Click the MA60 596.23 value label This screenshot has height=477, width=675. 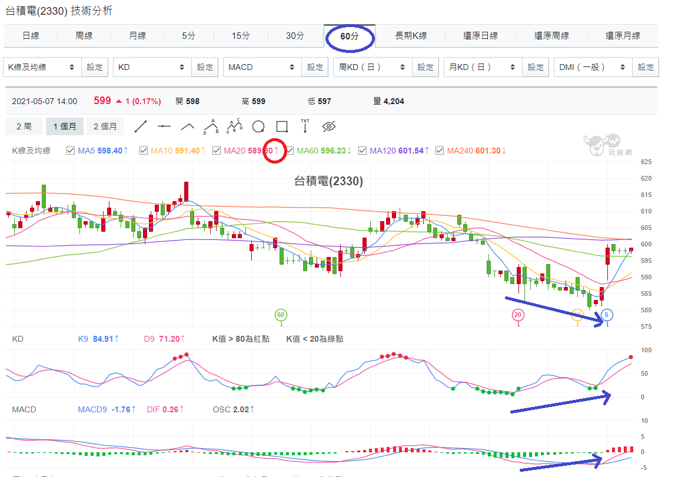click(324, 151)
